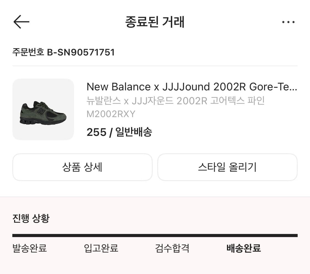Tap the Korean product name text

[x=176, y=101]
